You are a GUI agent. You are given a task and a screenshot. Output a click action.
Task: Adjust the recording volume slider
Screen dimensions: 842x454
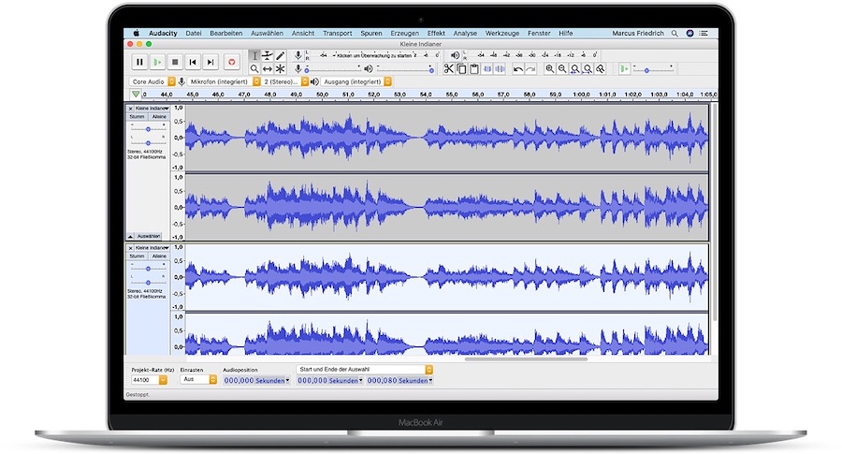(333, 68)
